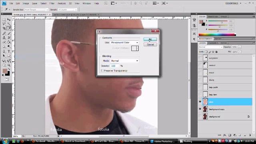Select the Move tool
The image size is (256, 144).
pos(9,20)
